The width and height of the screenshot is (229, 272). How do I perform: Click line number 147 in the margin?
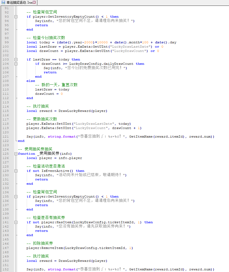coord(6,248)
